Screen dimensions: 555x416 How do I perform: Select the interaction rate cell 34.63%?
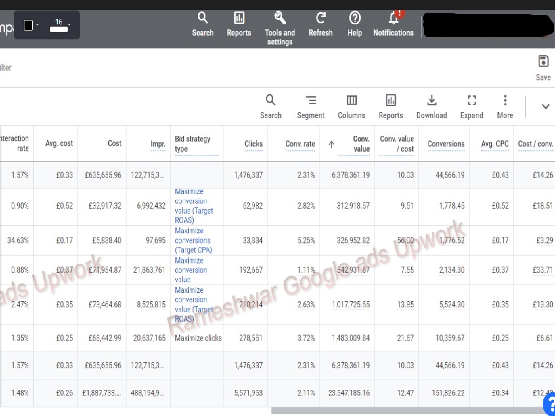18,240
